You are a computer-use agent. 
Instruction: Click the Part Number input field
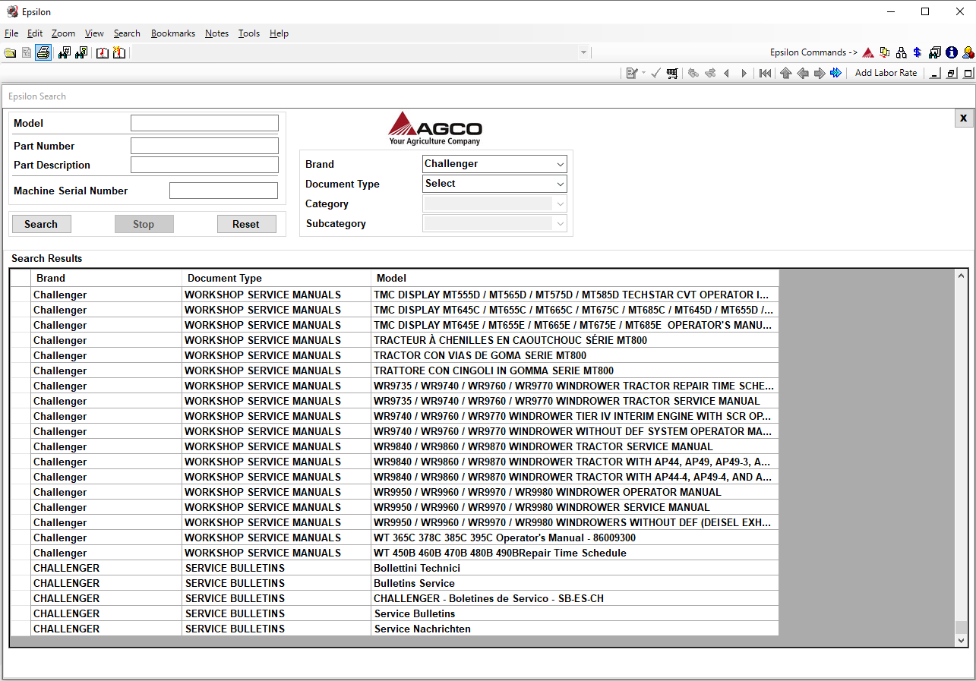point(204,146)
